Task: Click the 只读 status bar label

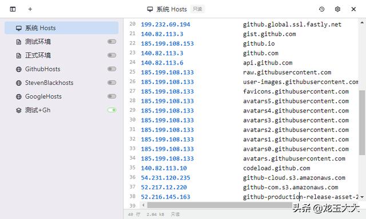Action: 176,214
